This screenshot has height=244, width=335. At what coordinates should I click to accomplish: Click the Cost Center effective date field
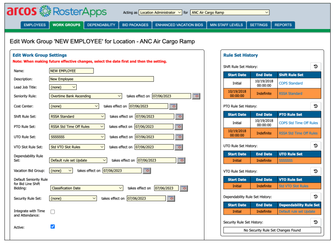149,106
